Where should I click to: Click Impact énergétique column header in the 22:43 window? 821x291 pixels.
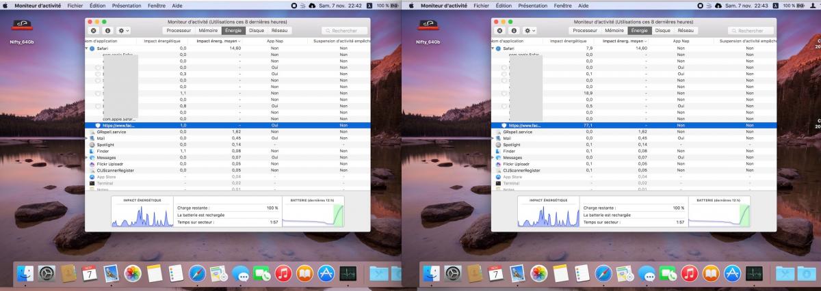coord(567,41)
